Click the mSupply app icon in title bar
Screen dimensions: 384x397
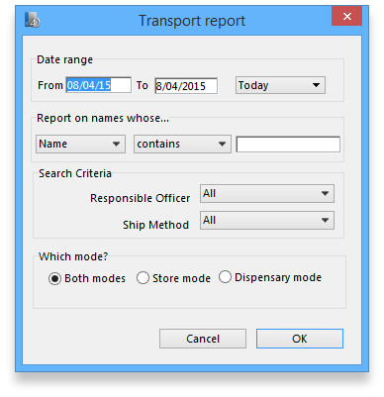33,20
